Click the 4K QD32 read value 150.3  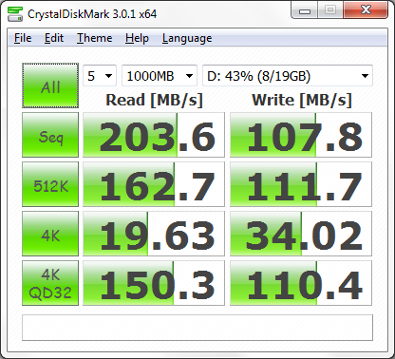click(x=154, y=283)
